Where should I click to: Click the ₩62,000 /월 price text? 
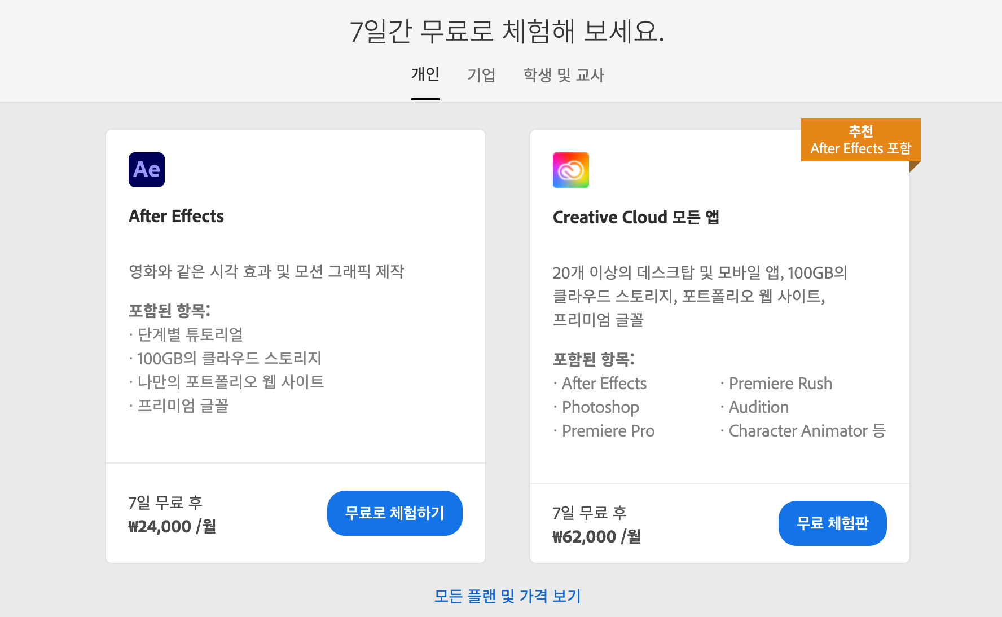(597, 537)
